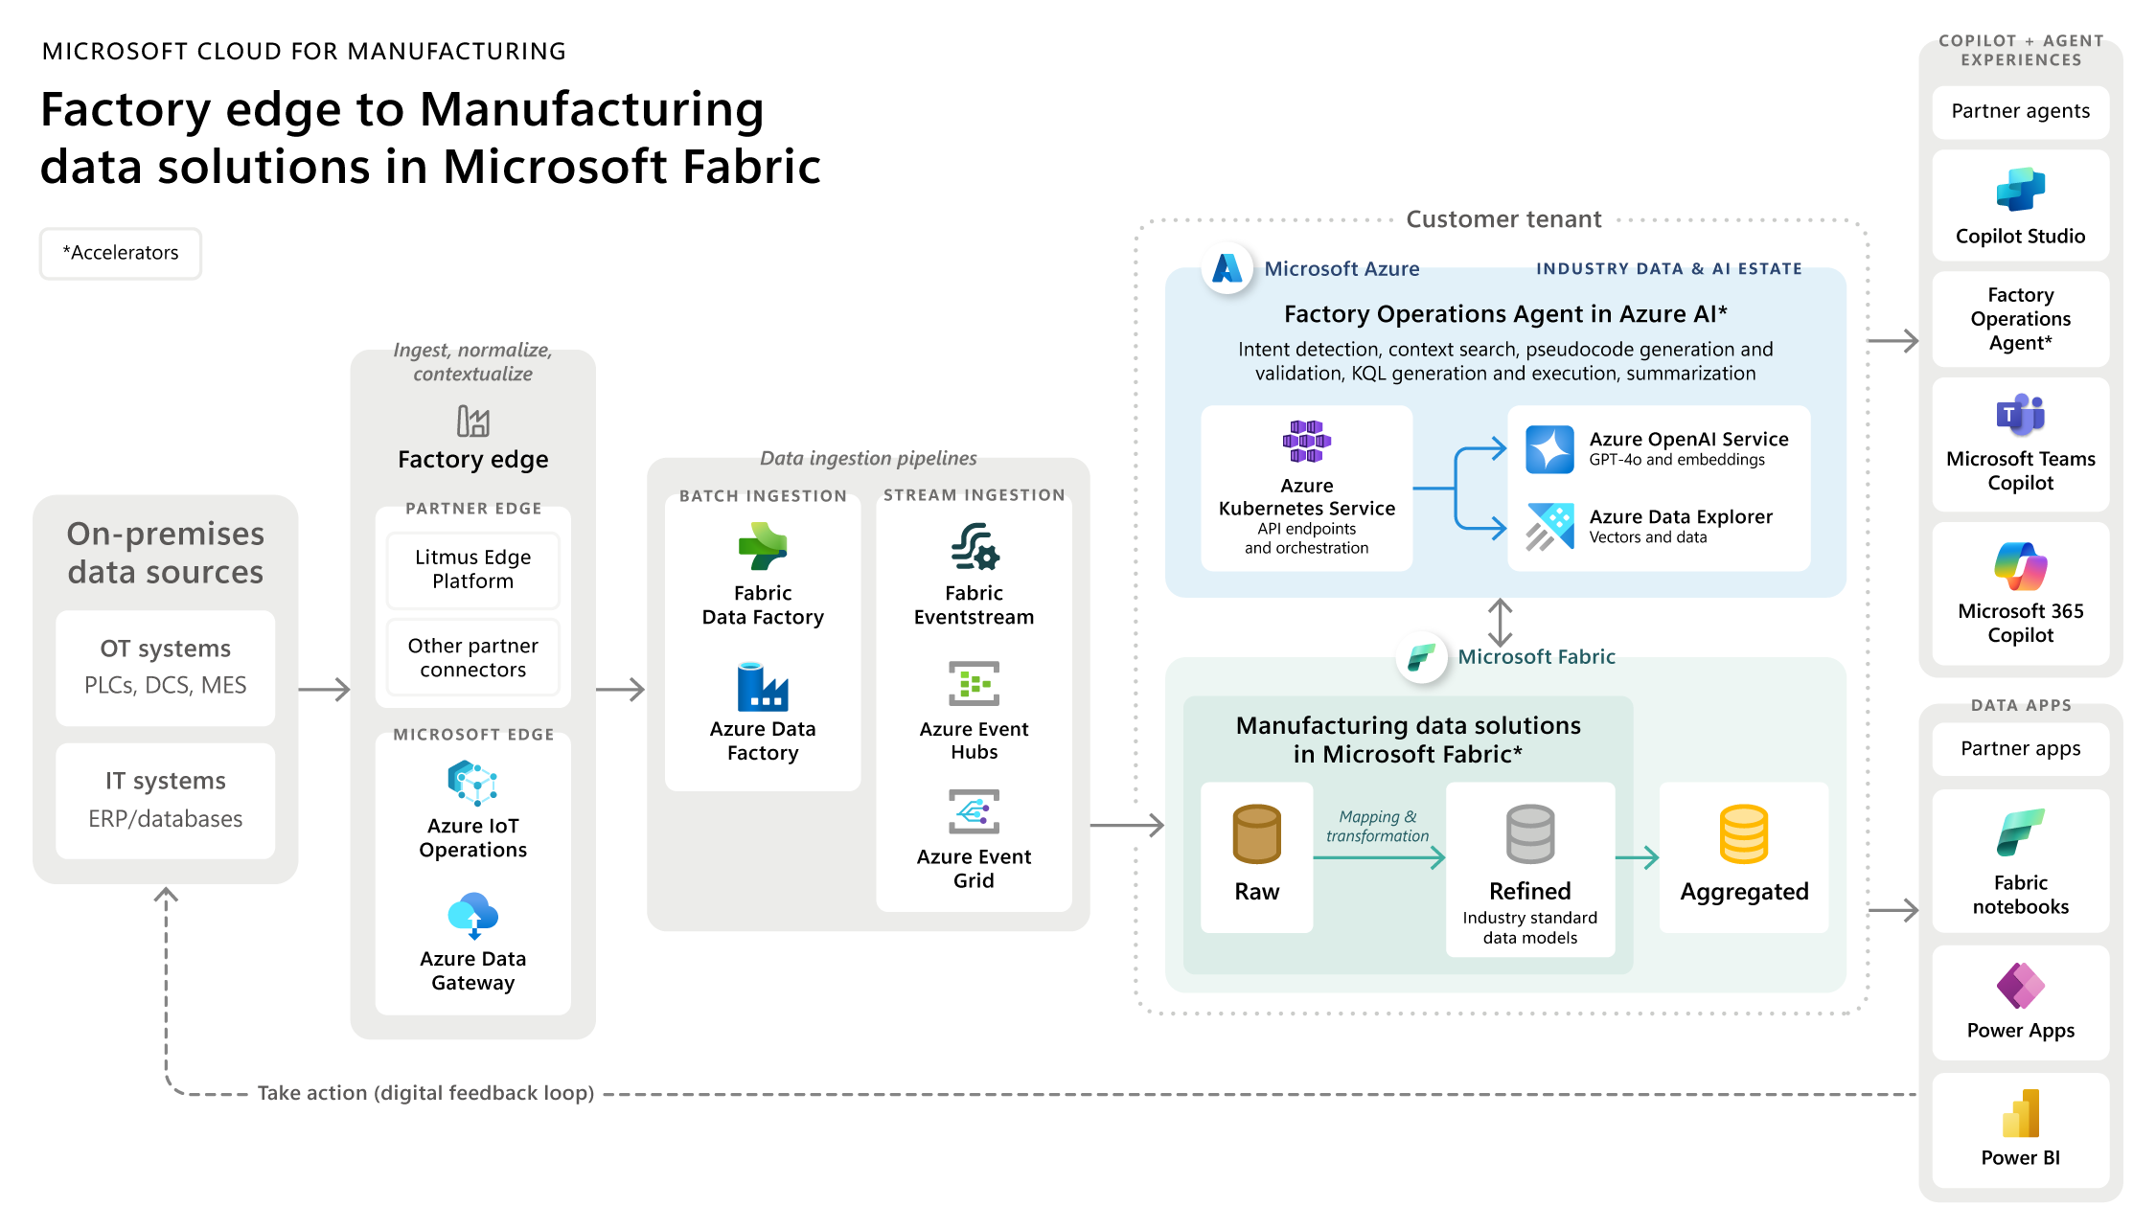Click the Microsoft Teams Copilot icon
This screenshot has width=2156, height=1230.
(2020, 414)
